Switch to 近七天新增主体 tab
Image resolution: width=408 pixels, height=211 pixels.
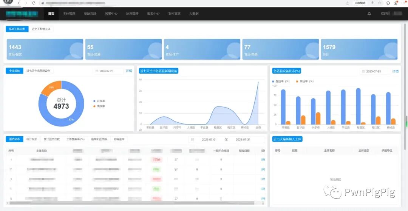click(41, 29)
